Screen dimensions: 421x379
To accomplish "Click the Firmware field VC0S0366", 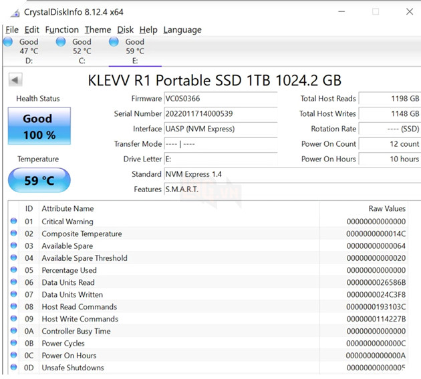I will click(x=221, y=98).
